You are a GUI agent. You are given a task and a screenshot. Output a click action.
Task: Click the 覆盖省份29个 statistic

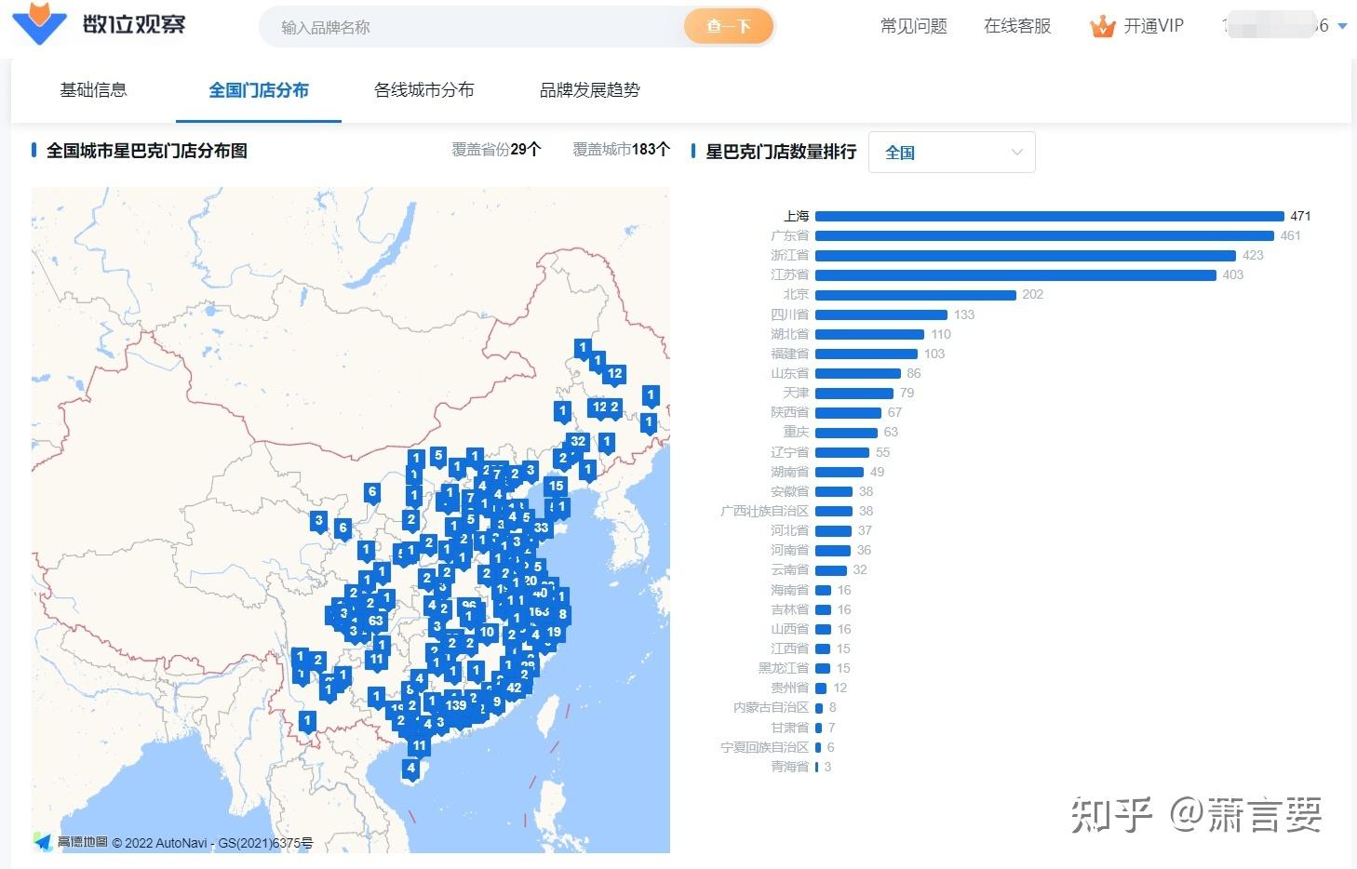(496, 149)
